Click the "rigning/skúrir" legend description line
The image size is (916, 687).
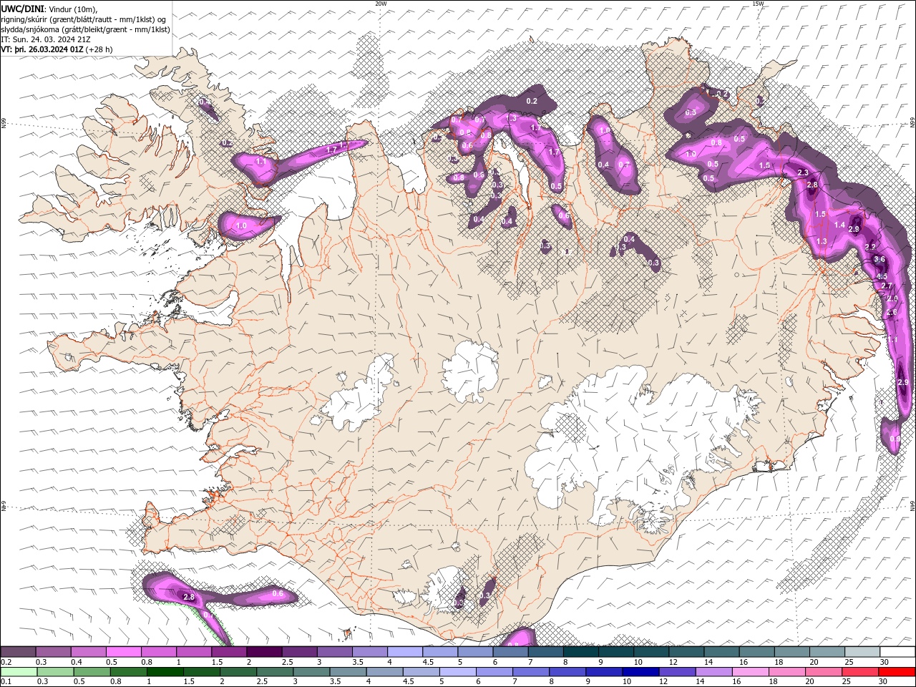click(83, 19)
